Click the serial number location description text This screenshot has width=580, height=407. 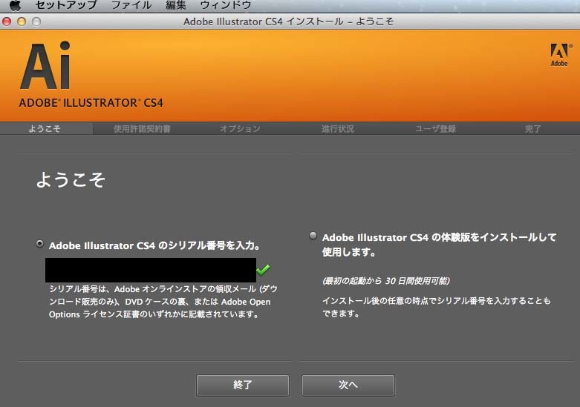click(163, 302)
